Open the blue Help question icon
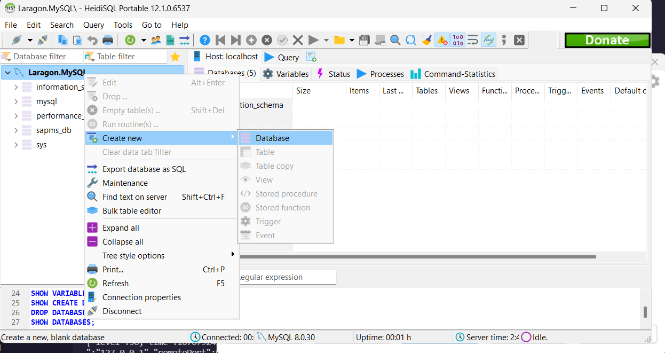This screenshot has width=665, height=353. [x=205, y=40]
